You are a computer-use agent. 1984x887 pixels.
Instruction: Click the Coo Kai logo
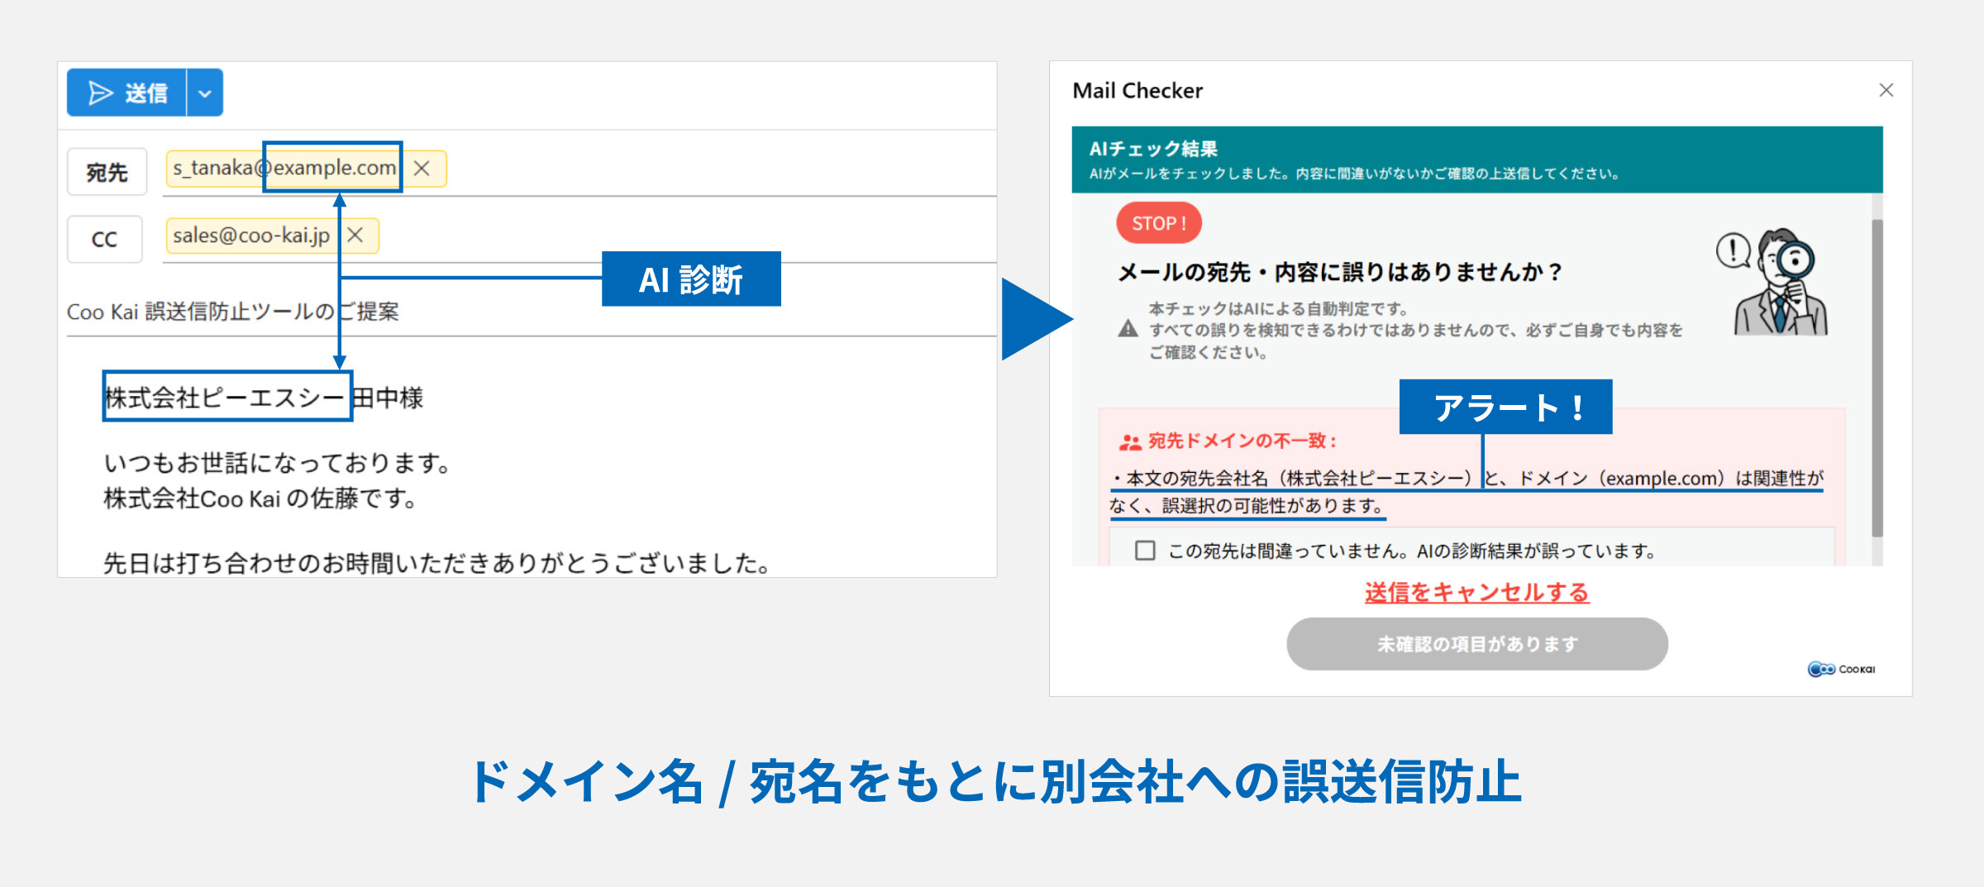1841,669
